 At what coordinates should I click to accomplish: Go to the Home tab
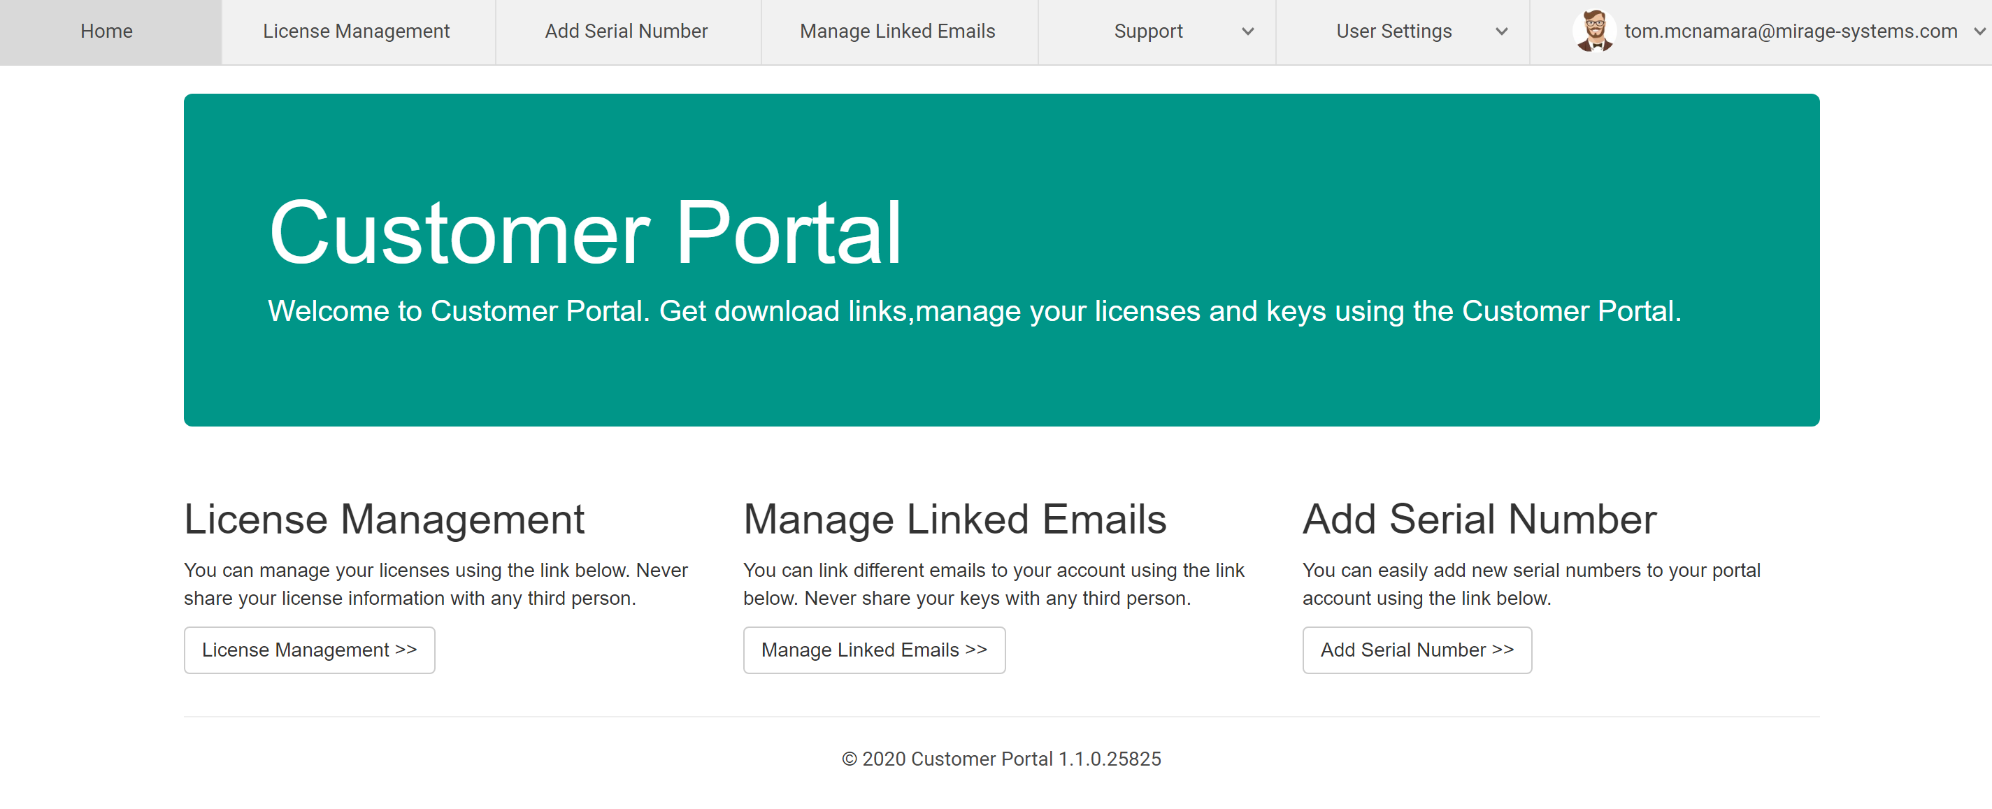[107, 31]
